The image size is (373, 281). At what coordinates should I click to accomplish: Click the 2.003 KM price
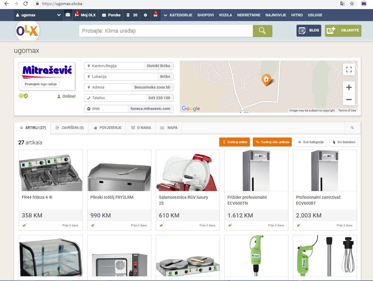309,215
